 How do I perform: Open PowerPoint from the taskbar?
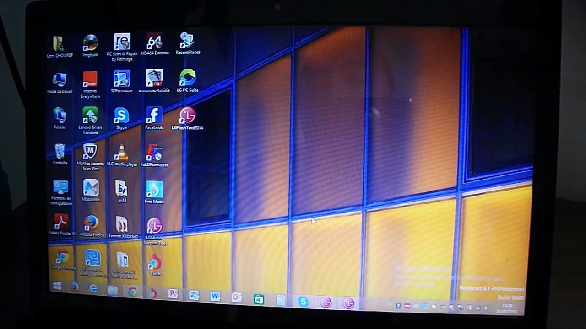coord(173,294)
